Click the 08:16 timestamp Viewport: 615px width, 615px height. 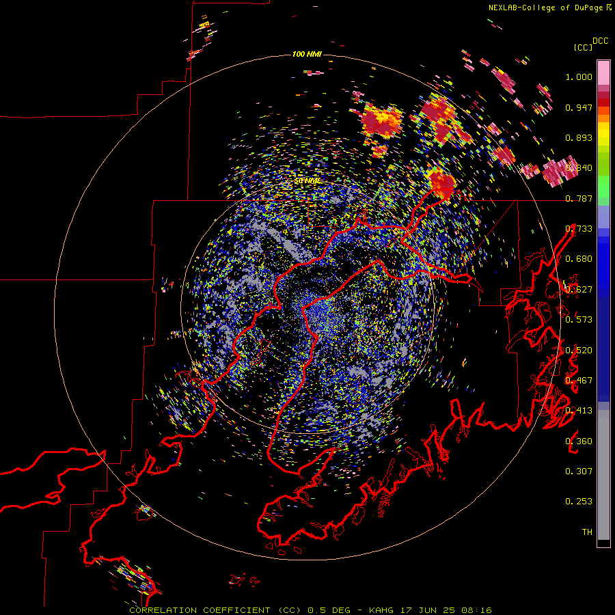476,610
